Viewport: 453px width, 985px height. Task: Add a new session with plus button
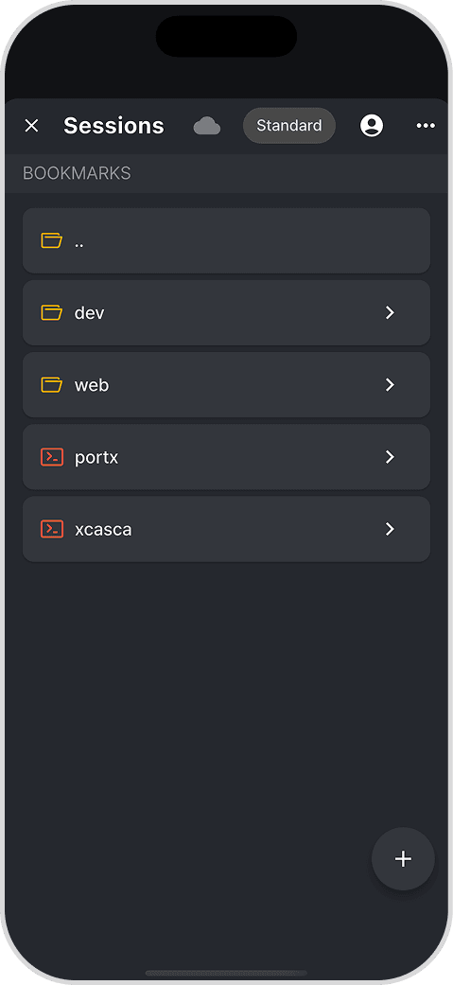(x=403, y=859)
